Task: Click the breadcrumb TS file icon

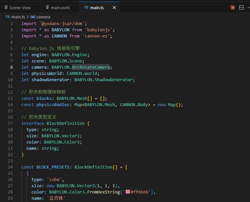Action: [8, 17]
